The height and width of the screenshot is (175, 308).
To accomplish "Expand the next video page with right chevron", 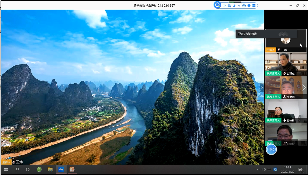I will tap(304, 87).
